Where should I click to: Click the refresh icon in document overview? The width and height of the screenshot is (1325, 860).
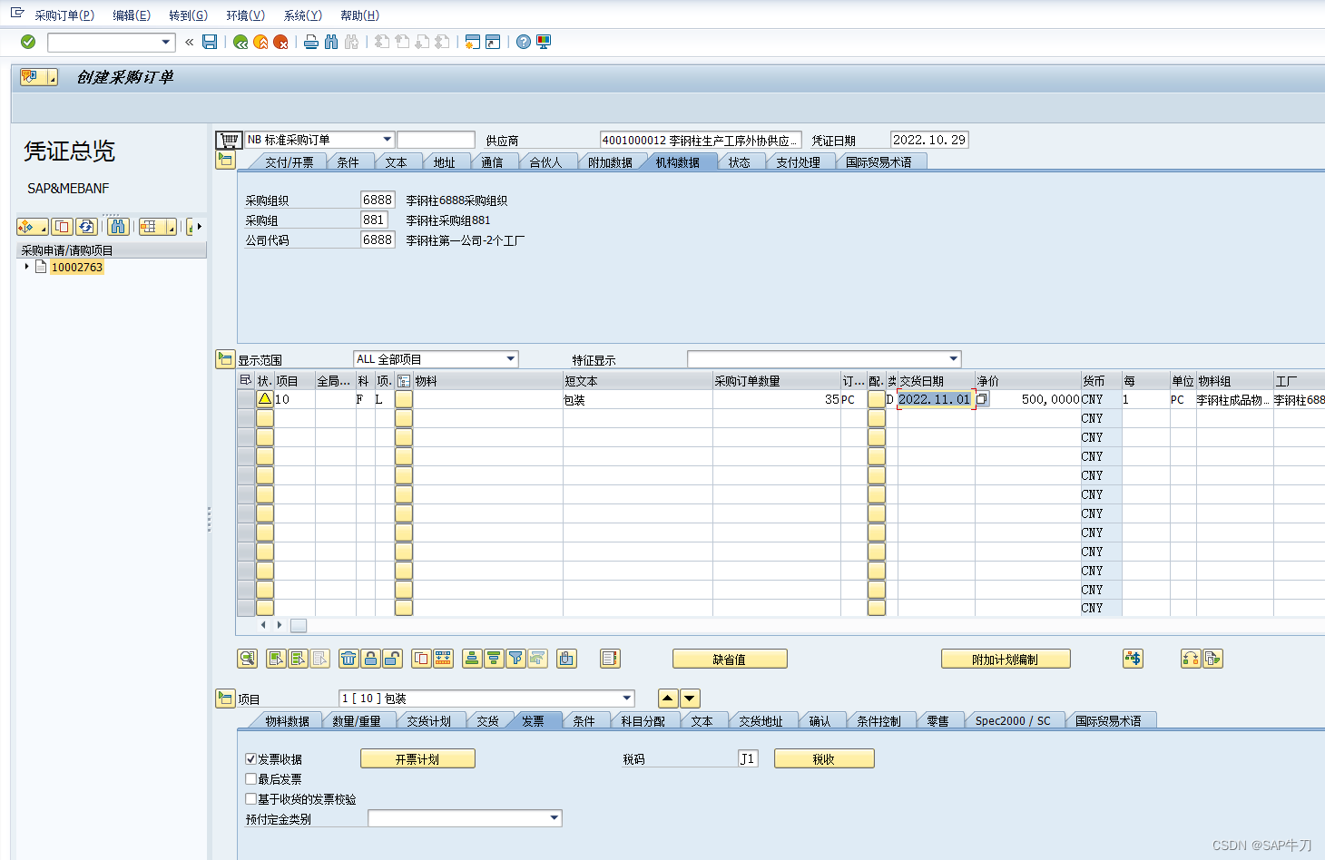(86, 227)
